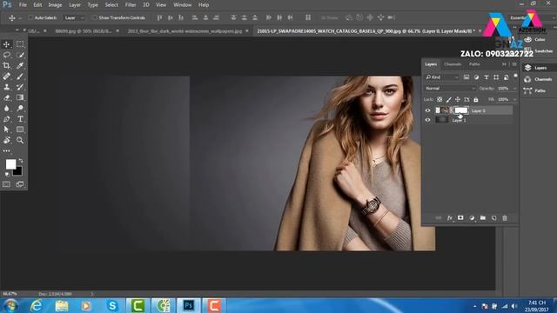This screenshot has height=313, width=557.
Task: Select the Healing Brush tool
Action: (6, 77)
